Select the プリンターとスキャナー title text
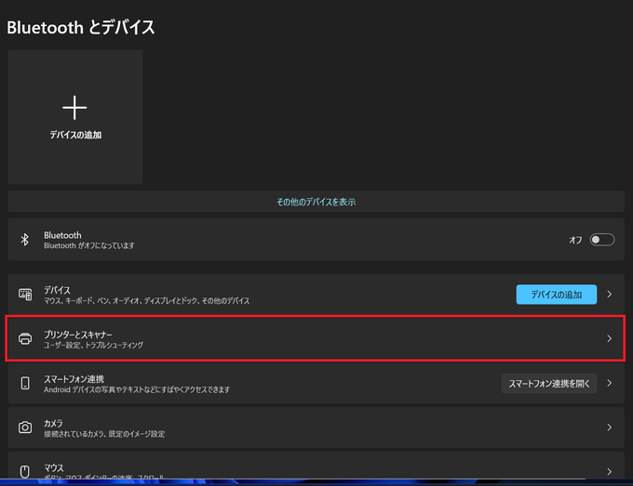Image resolution: width=633 pixels, height=486 pixels. tap(78, 335)
